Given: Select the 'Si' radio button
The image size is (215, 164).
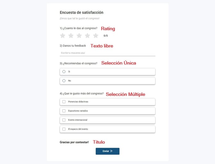Looking at the screenshot, I should [64, 72].
